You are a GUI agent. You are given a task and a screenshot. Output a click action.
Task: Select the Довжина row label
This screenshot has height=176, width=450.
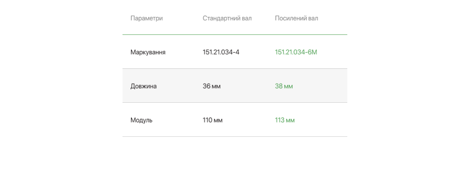(144, 87)
